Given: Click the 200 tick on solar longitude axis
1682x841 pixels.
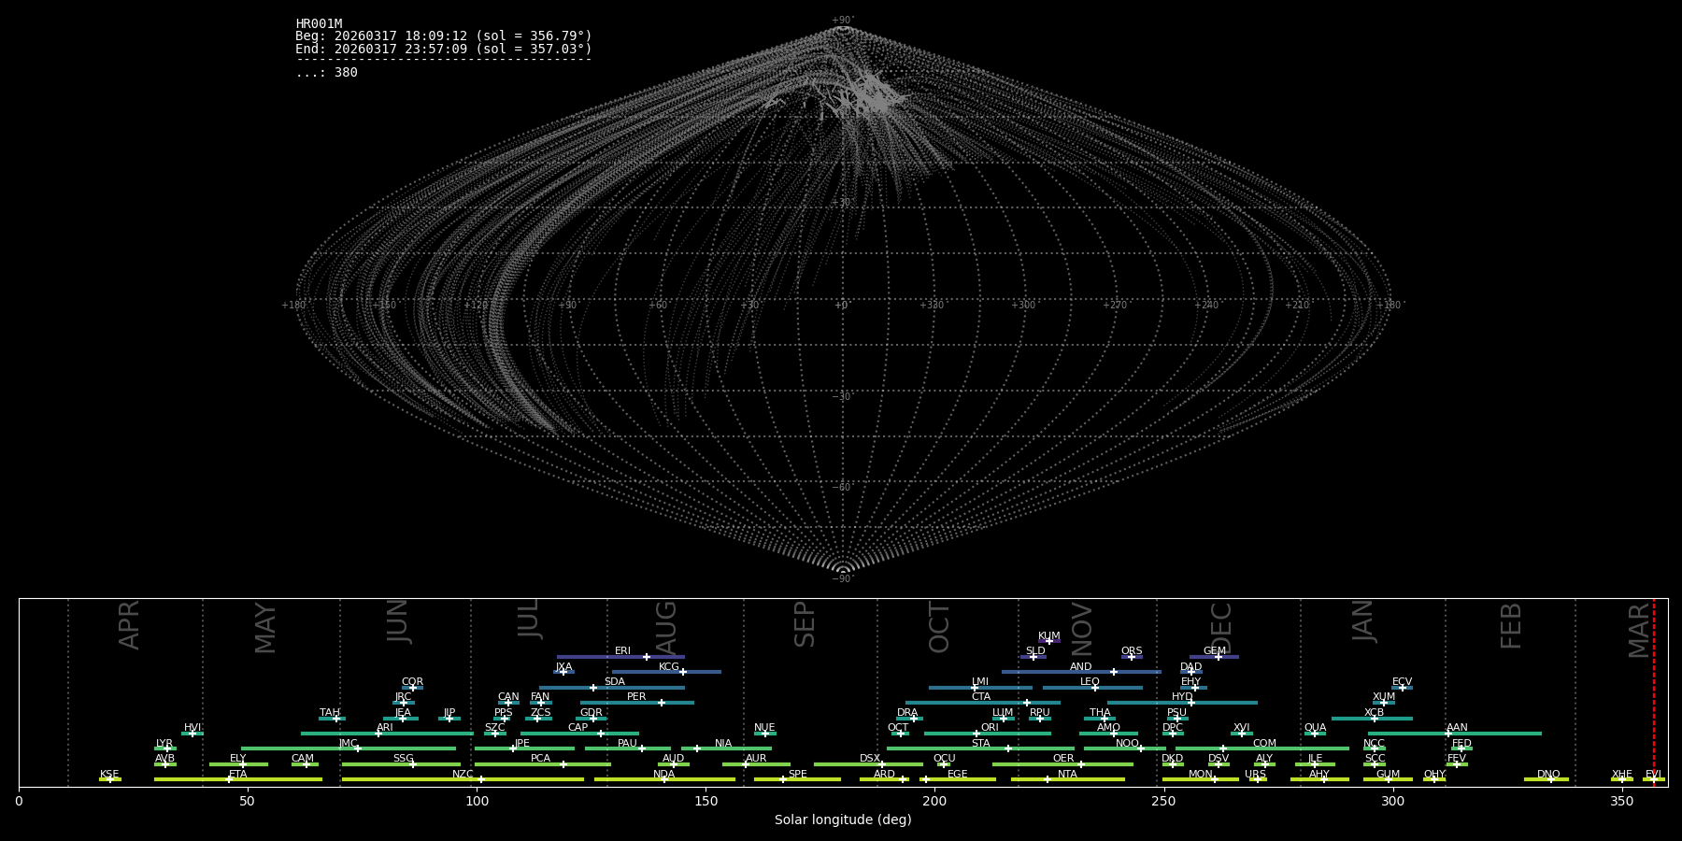Looking at the screenshot, I should (934, 801).
